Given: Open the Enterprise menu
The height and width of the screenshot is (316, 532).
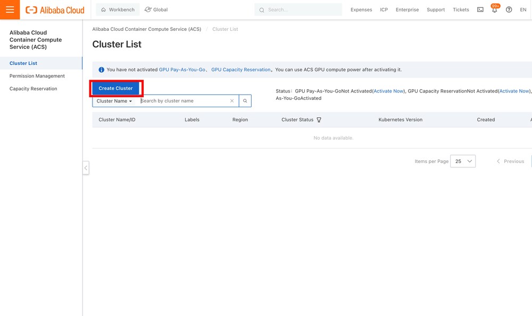Looking at the screenshot, I should pos(407,10).
